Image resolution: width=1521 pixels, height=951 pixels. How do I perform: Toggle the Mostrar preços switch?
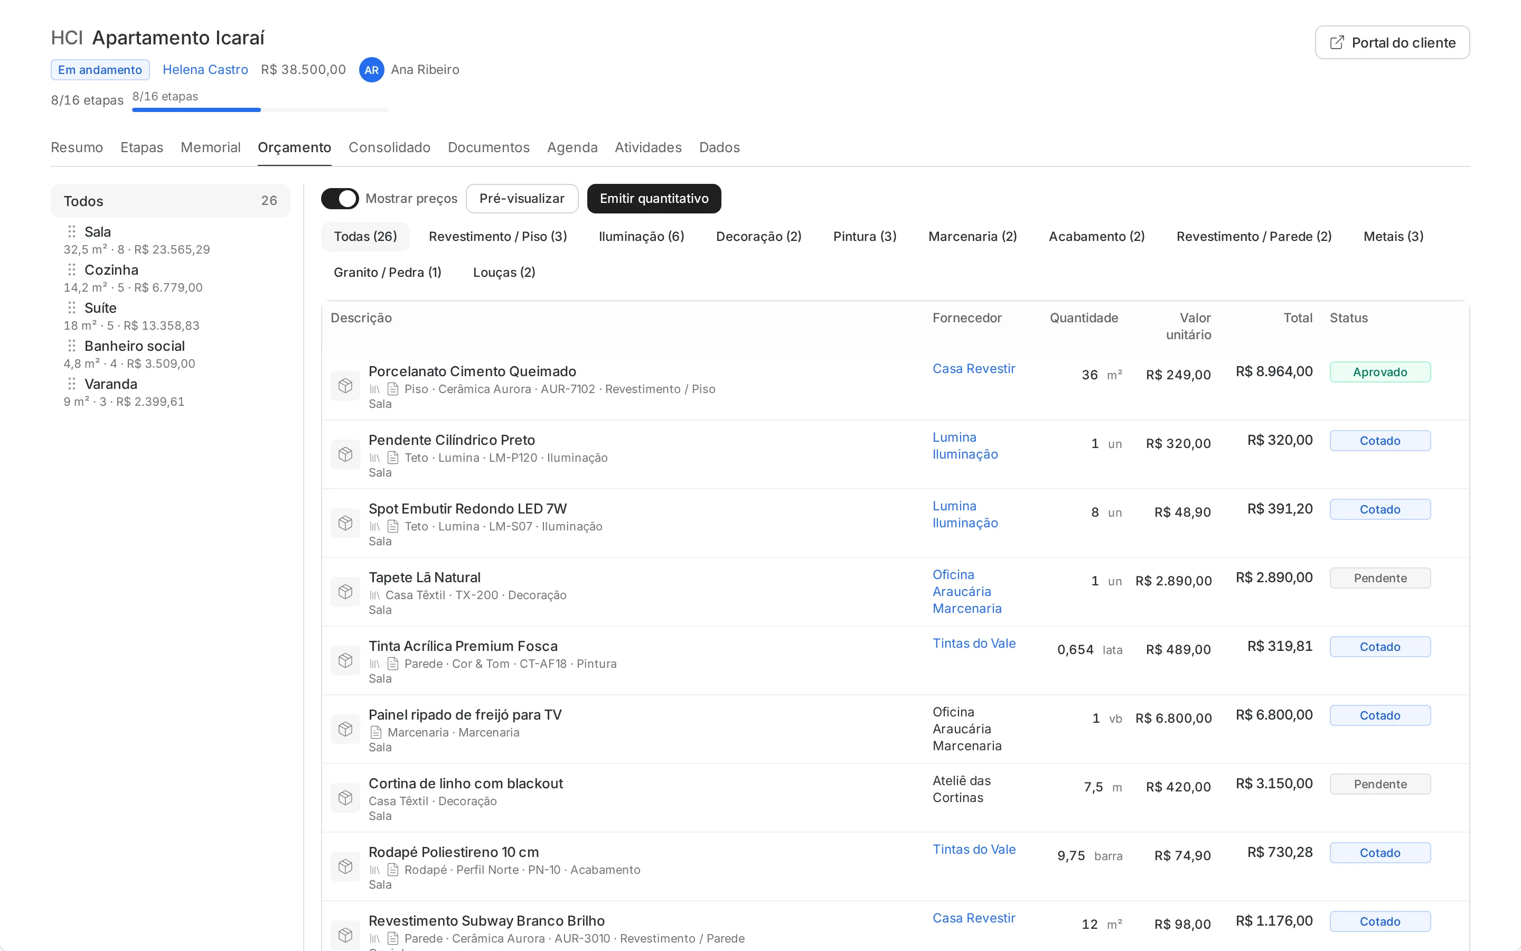(x=340, y=199)
